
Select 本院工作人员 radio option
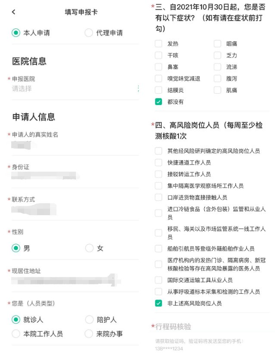coord(16,334)
